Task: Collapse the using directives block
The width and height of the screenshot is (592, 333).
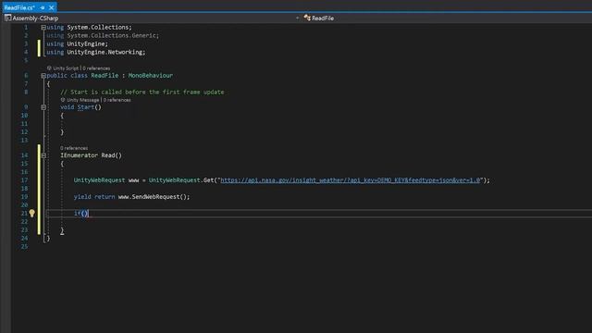Action: (x=43, y=27)
